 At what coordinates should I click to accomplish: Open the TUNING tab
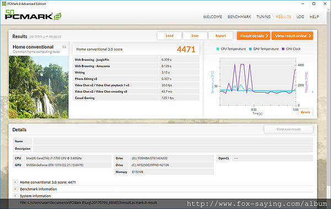pyautogui.click(x=263, y=17)
